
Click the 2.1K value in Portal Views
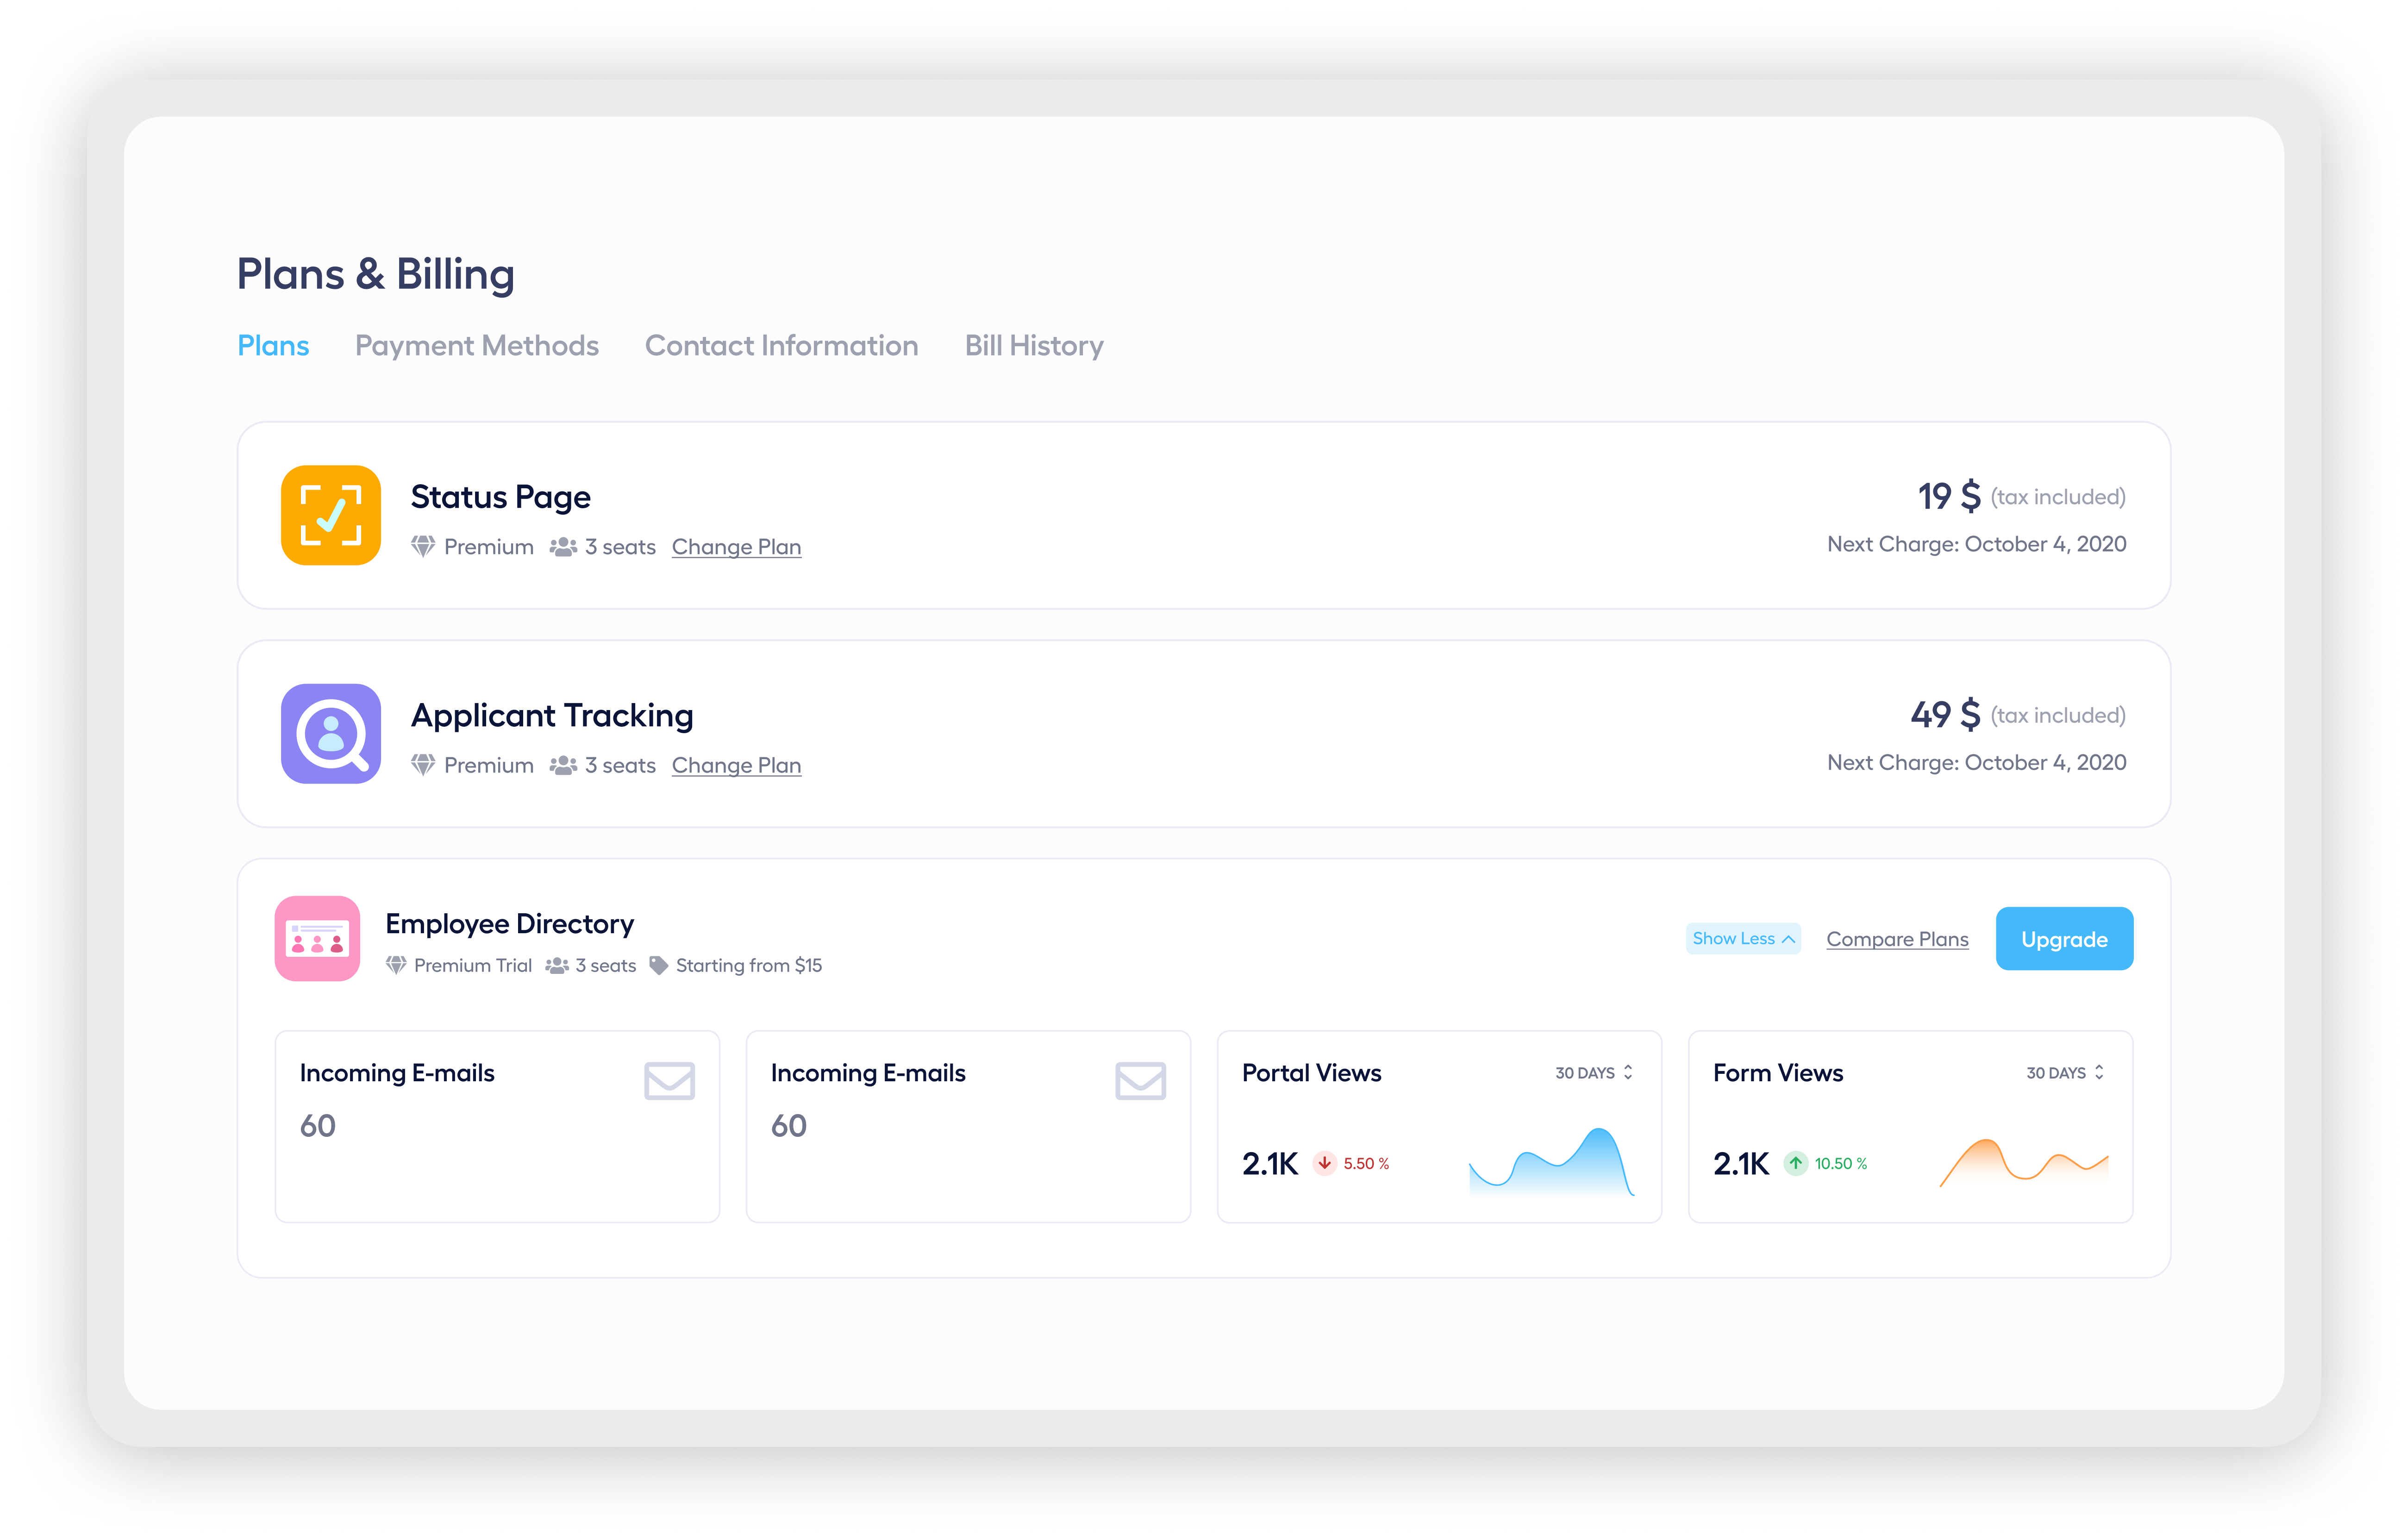1269,1163
